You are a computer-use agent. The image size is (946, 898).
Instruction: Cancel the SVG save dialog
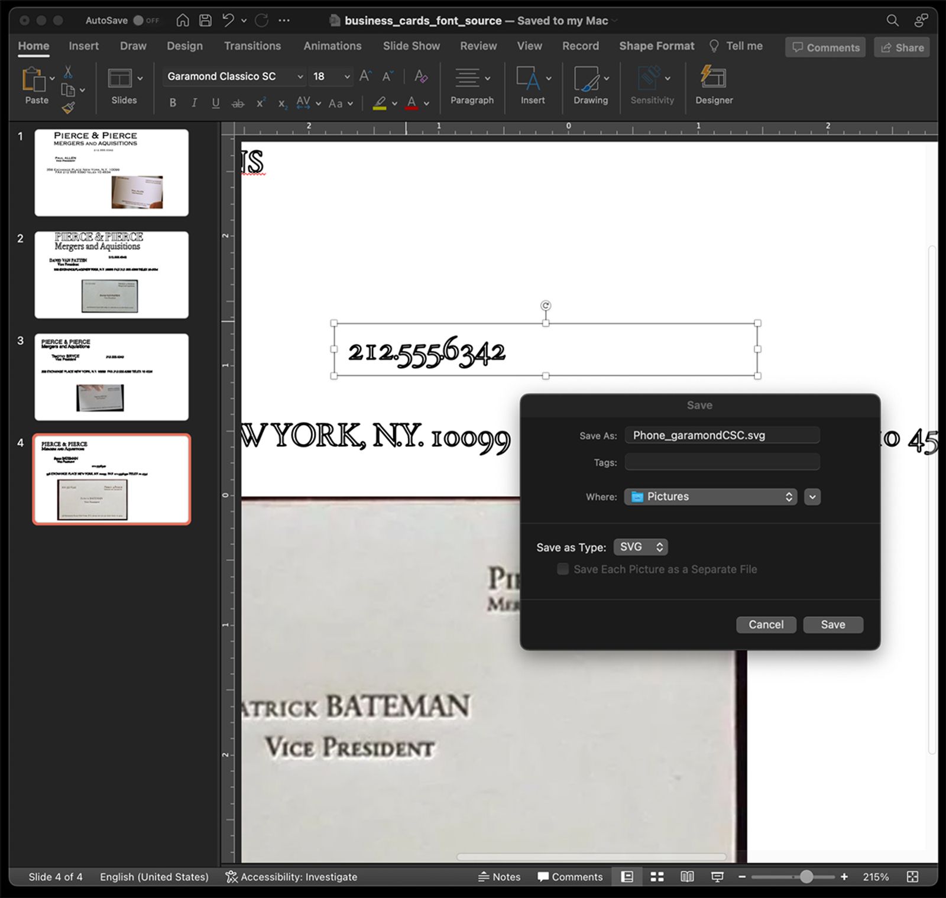[x=766, y=624]
